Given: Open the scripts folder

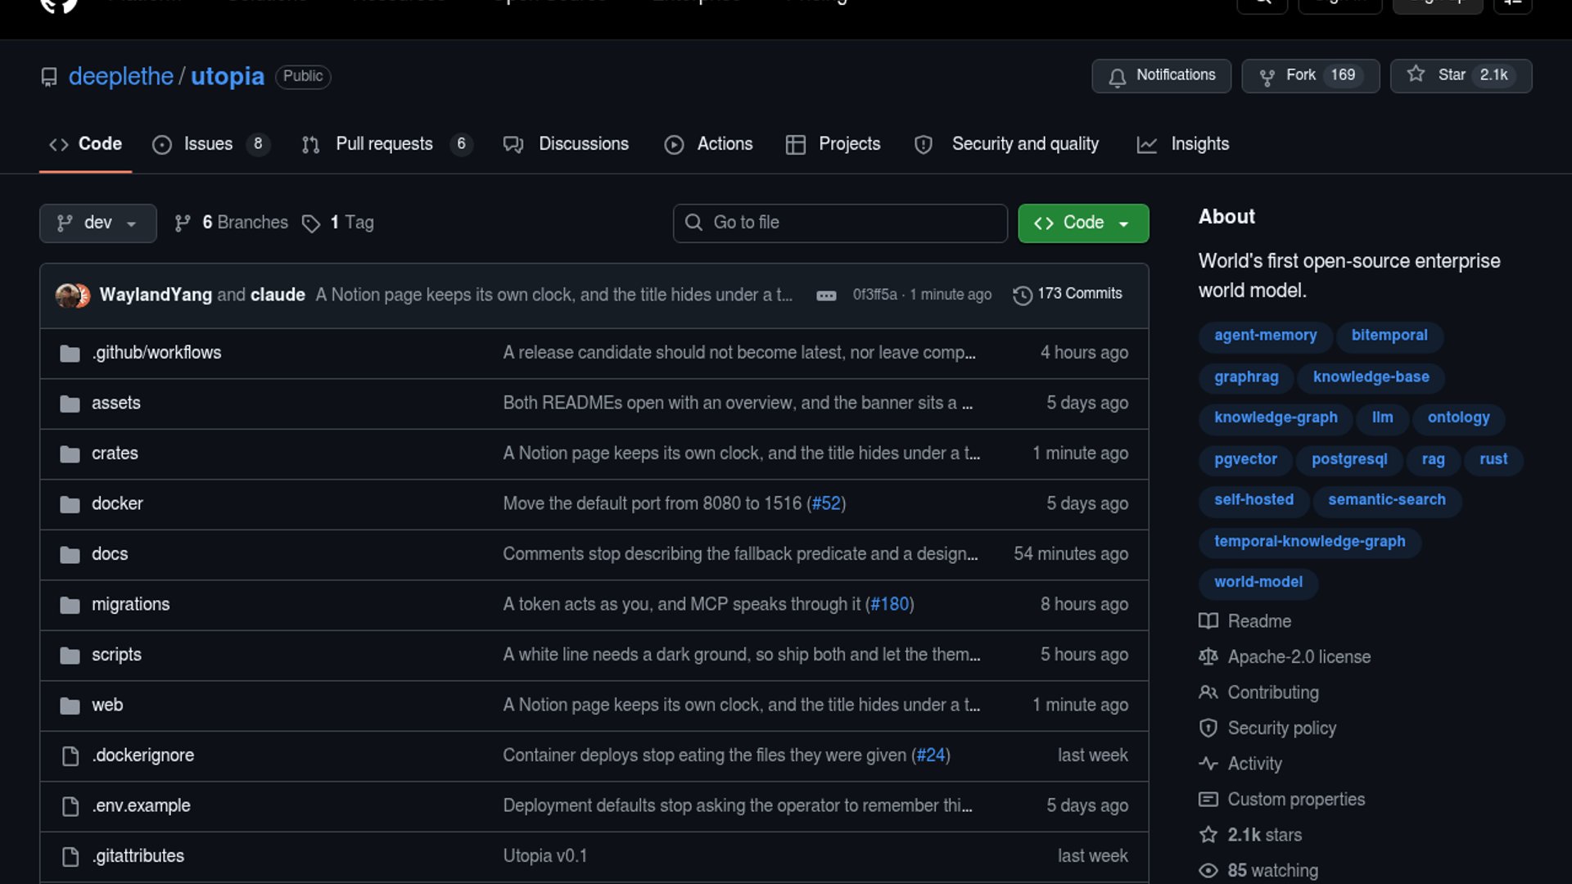Looking at the screenshot, I should click(116, 655).
